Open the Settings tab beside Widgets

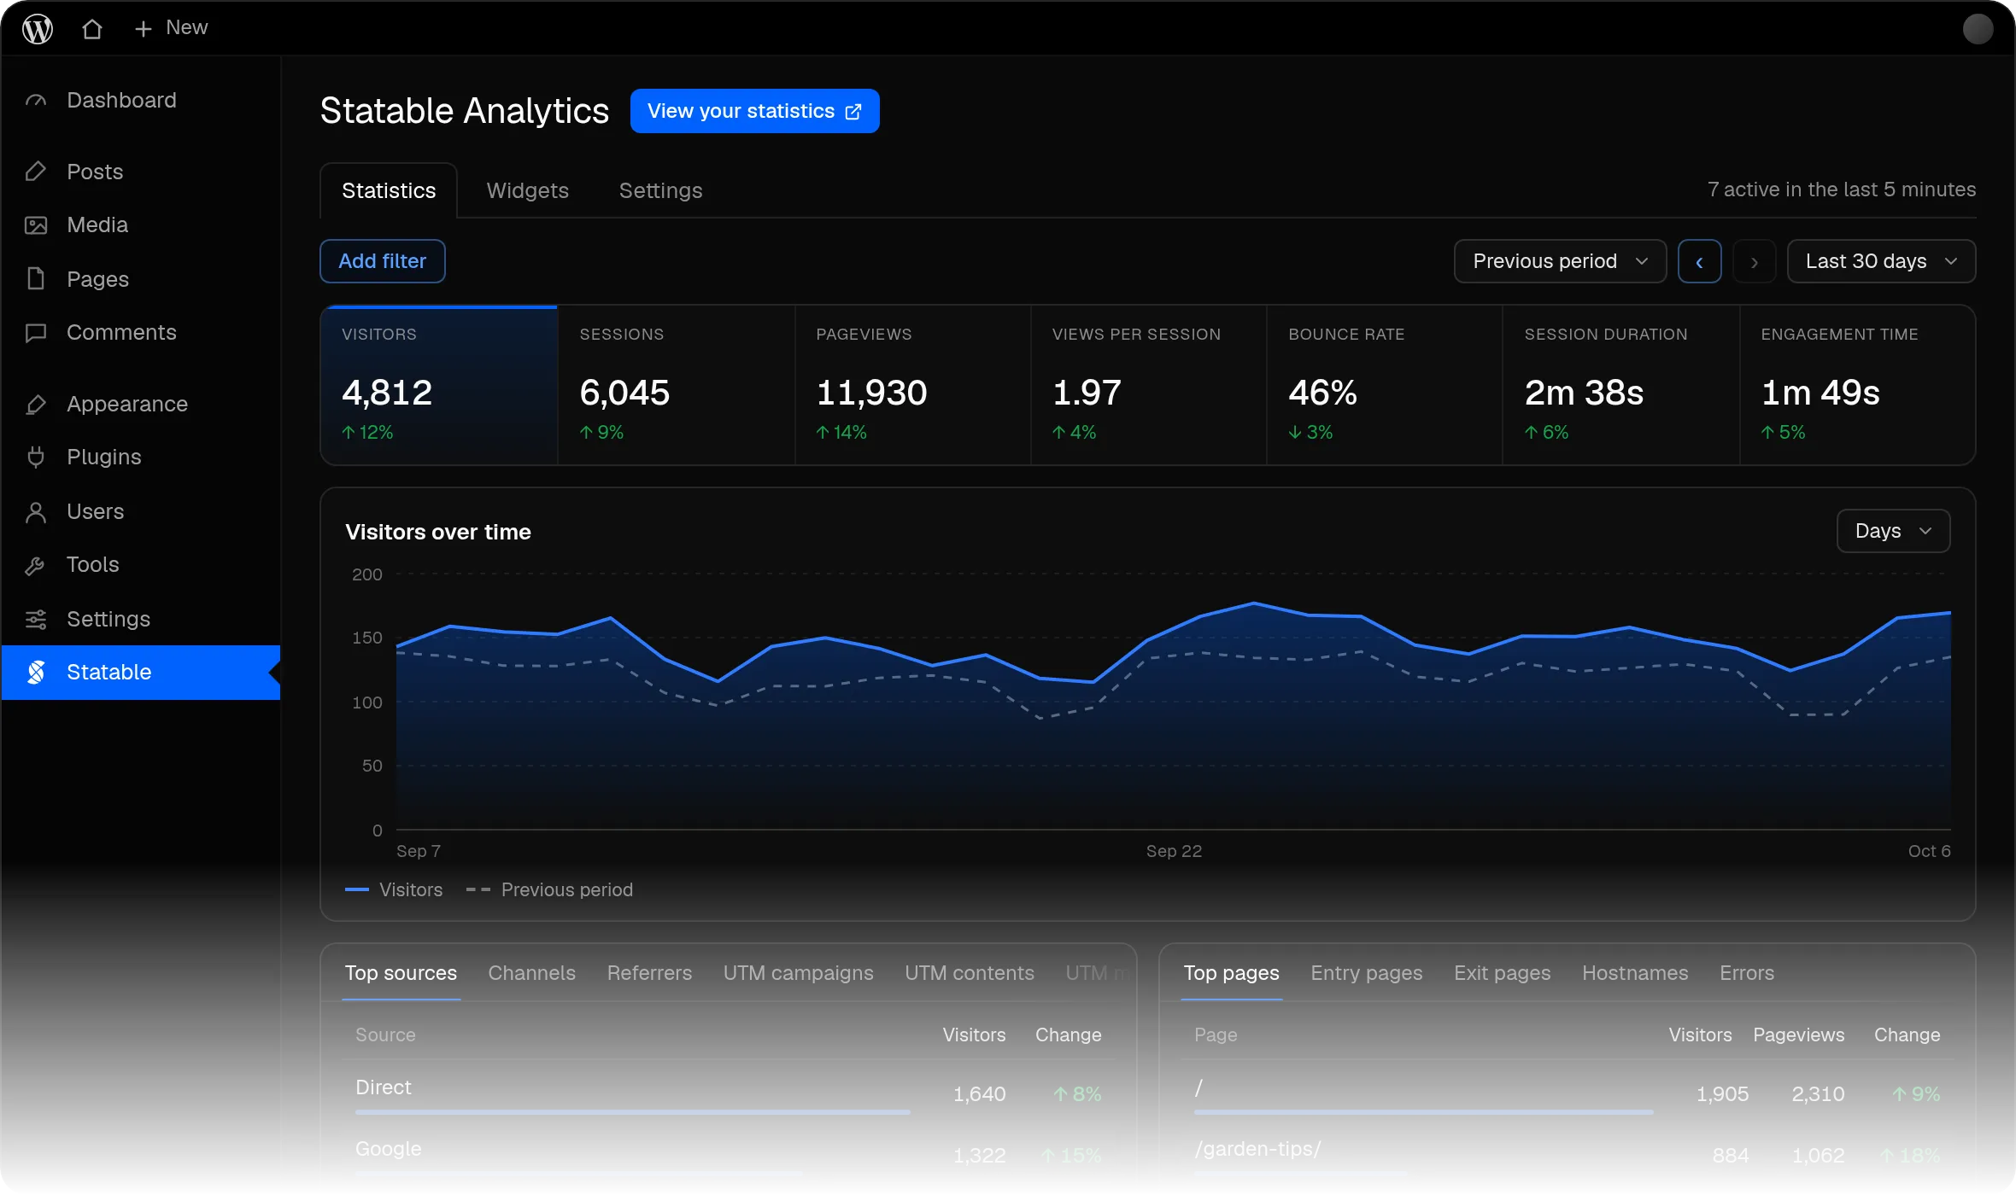point(660,190)
